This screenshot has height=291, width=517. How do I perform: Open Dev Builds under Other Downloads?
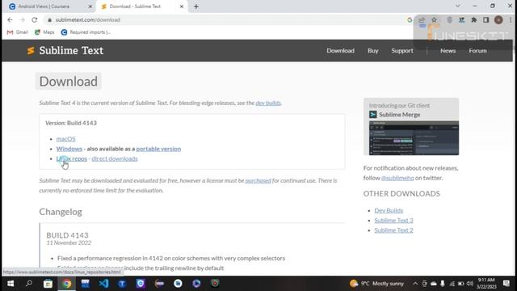pos(389,210)
